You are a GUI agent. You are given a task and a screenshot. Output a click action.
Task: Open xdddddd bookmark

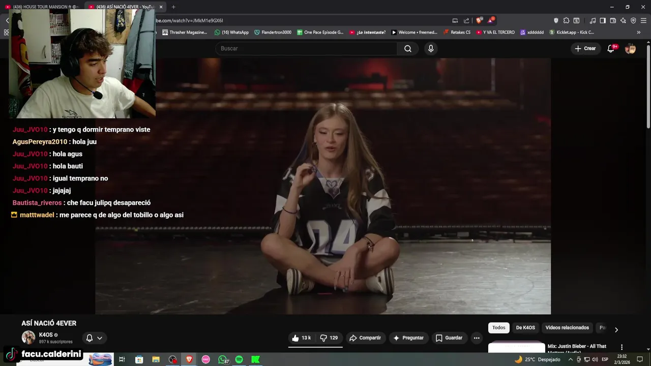531,32
